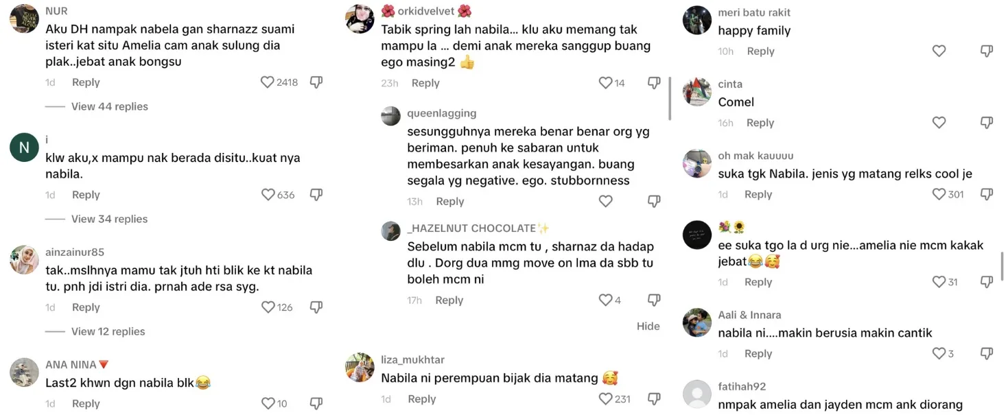
Task: Like NUR's comment with 2418 likes
Action: click(268, 82)
